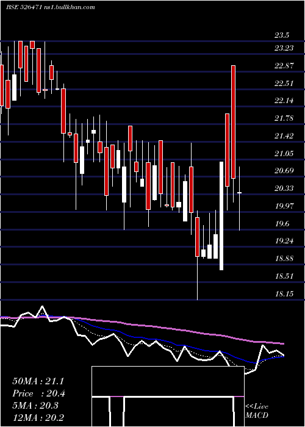Click the tall red candle reaching 22.87
Screen dimensions: 305x427
pyautogui.click(x=234, y=122)
